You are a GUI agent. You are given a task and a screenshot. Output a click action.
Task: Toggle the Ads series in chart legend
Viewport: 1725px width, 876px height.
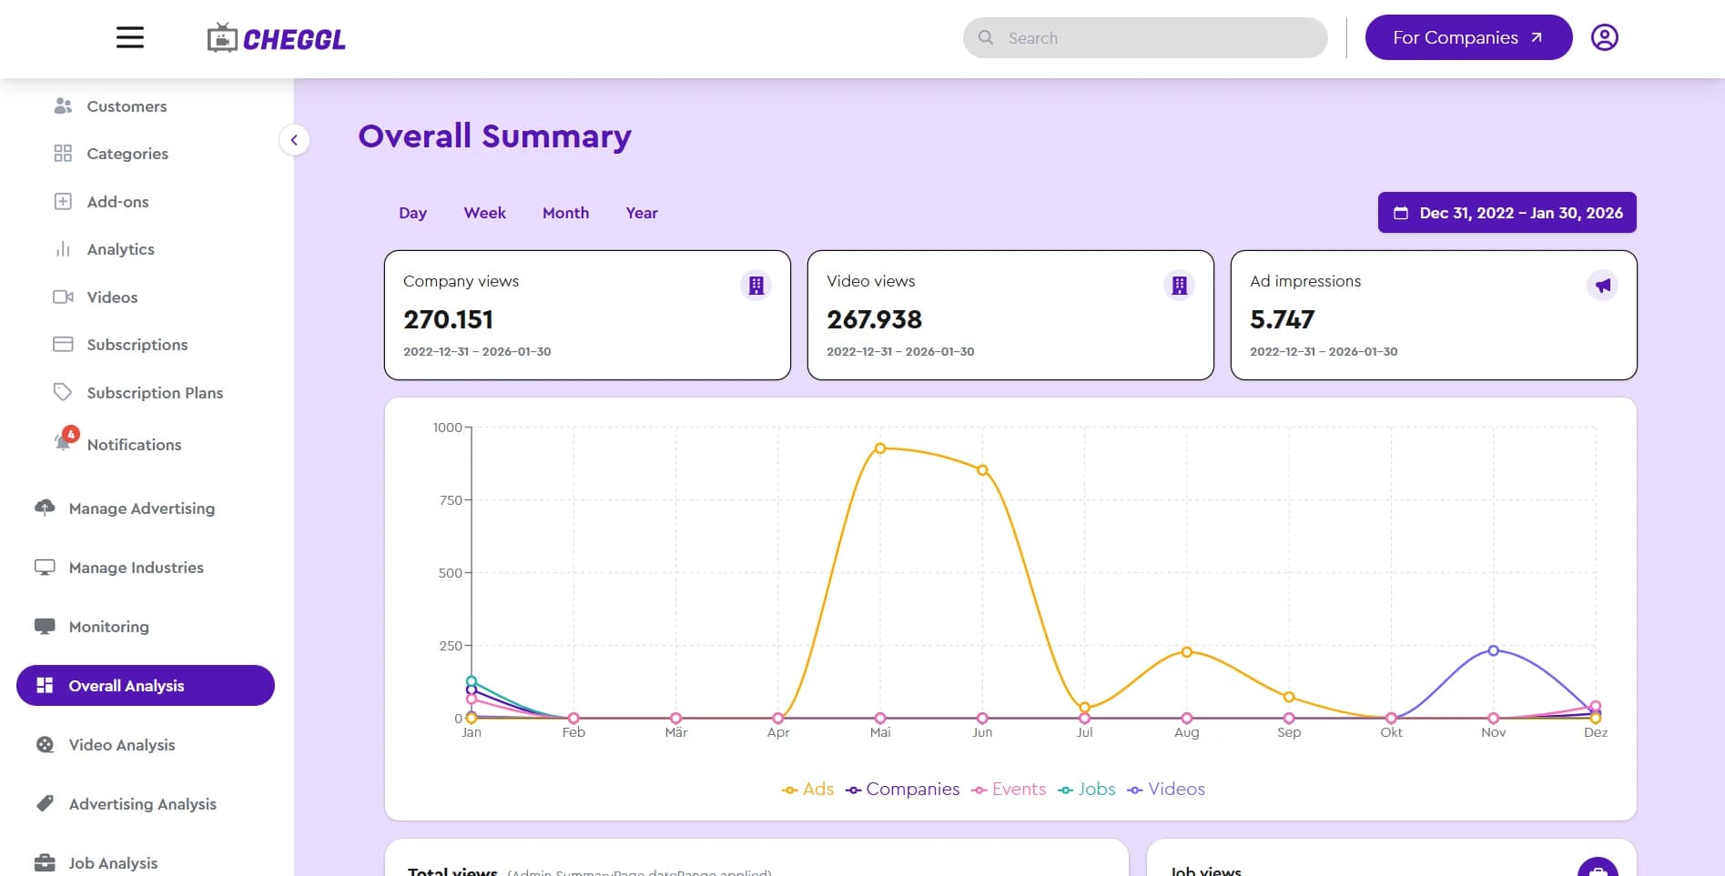click(x=807, y=789)
